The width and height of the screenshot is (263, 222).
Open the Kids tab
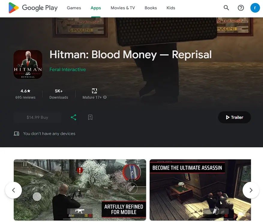(x=171, y=8)
